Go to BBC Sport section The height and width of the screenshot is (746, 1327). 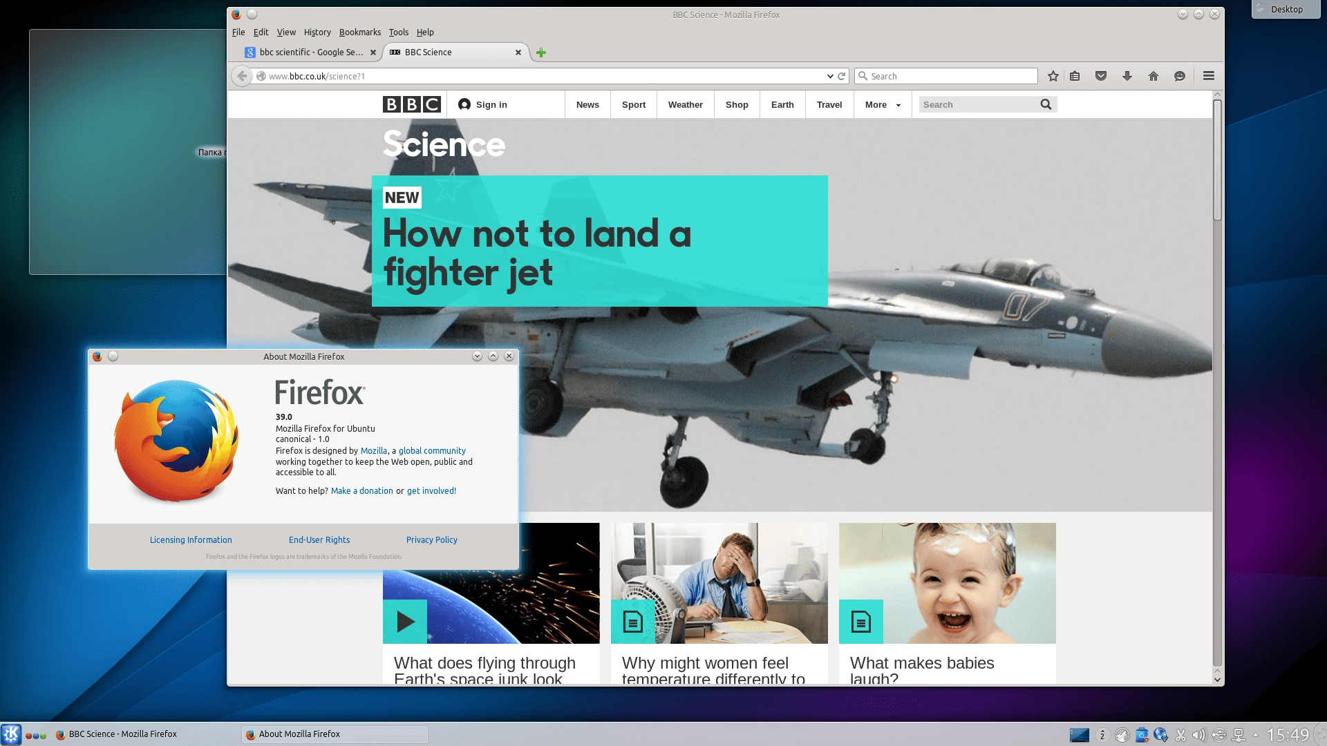[x=634, y=104]
